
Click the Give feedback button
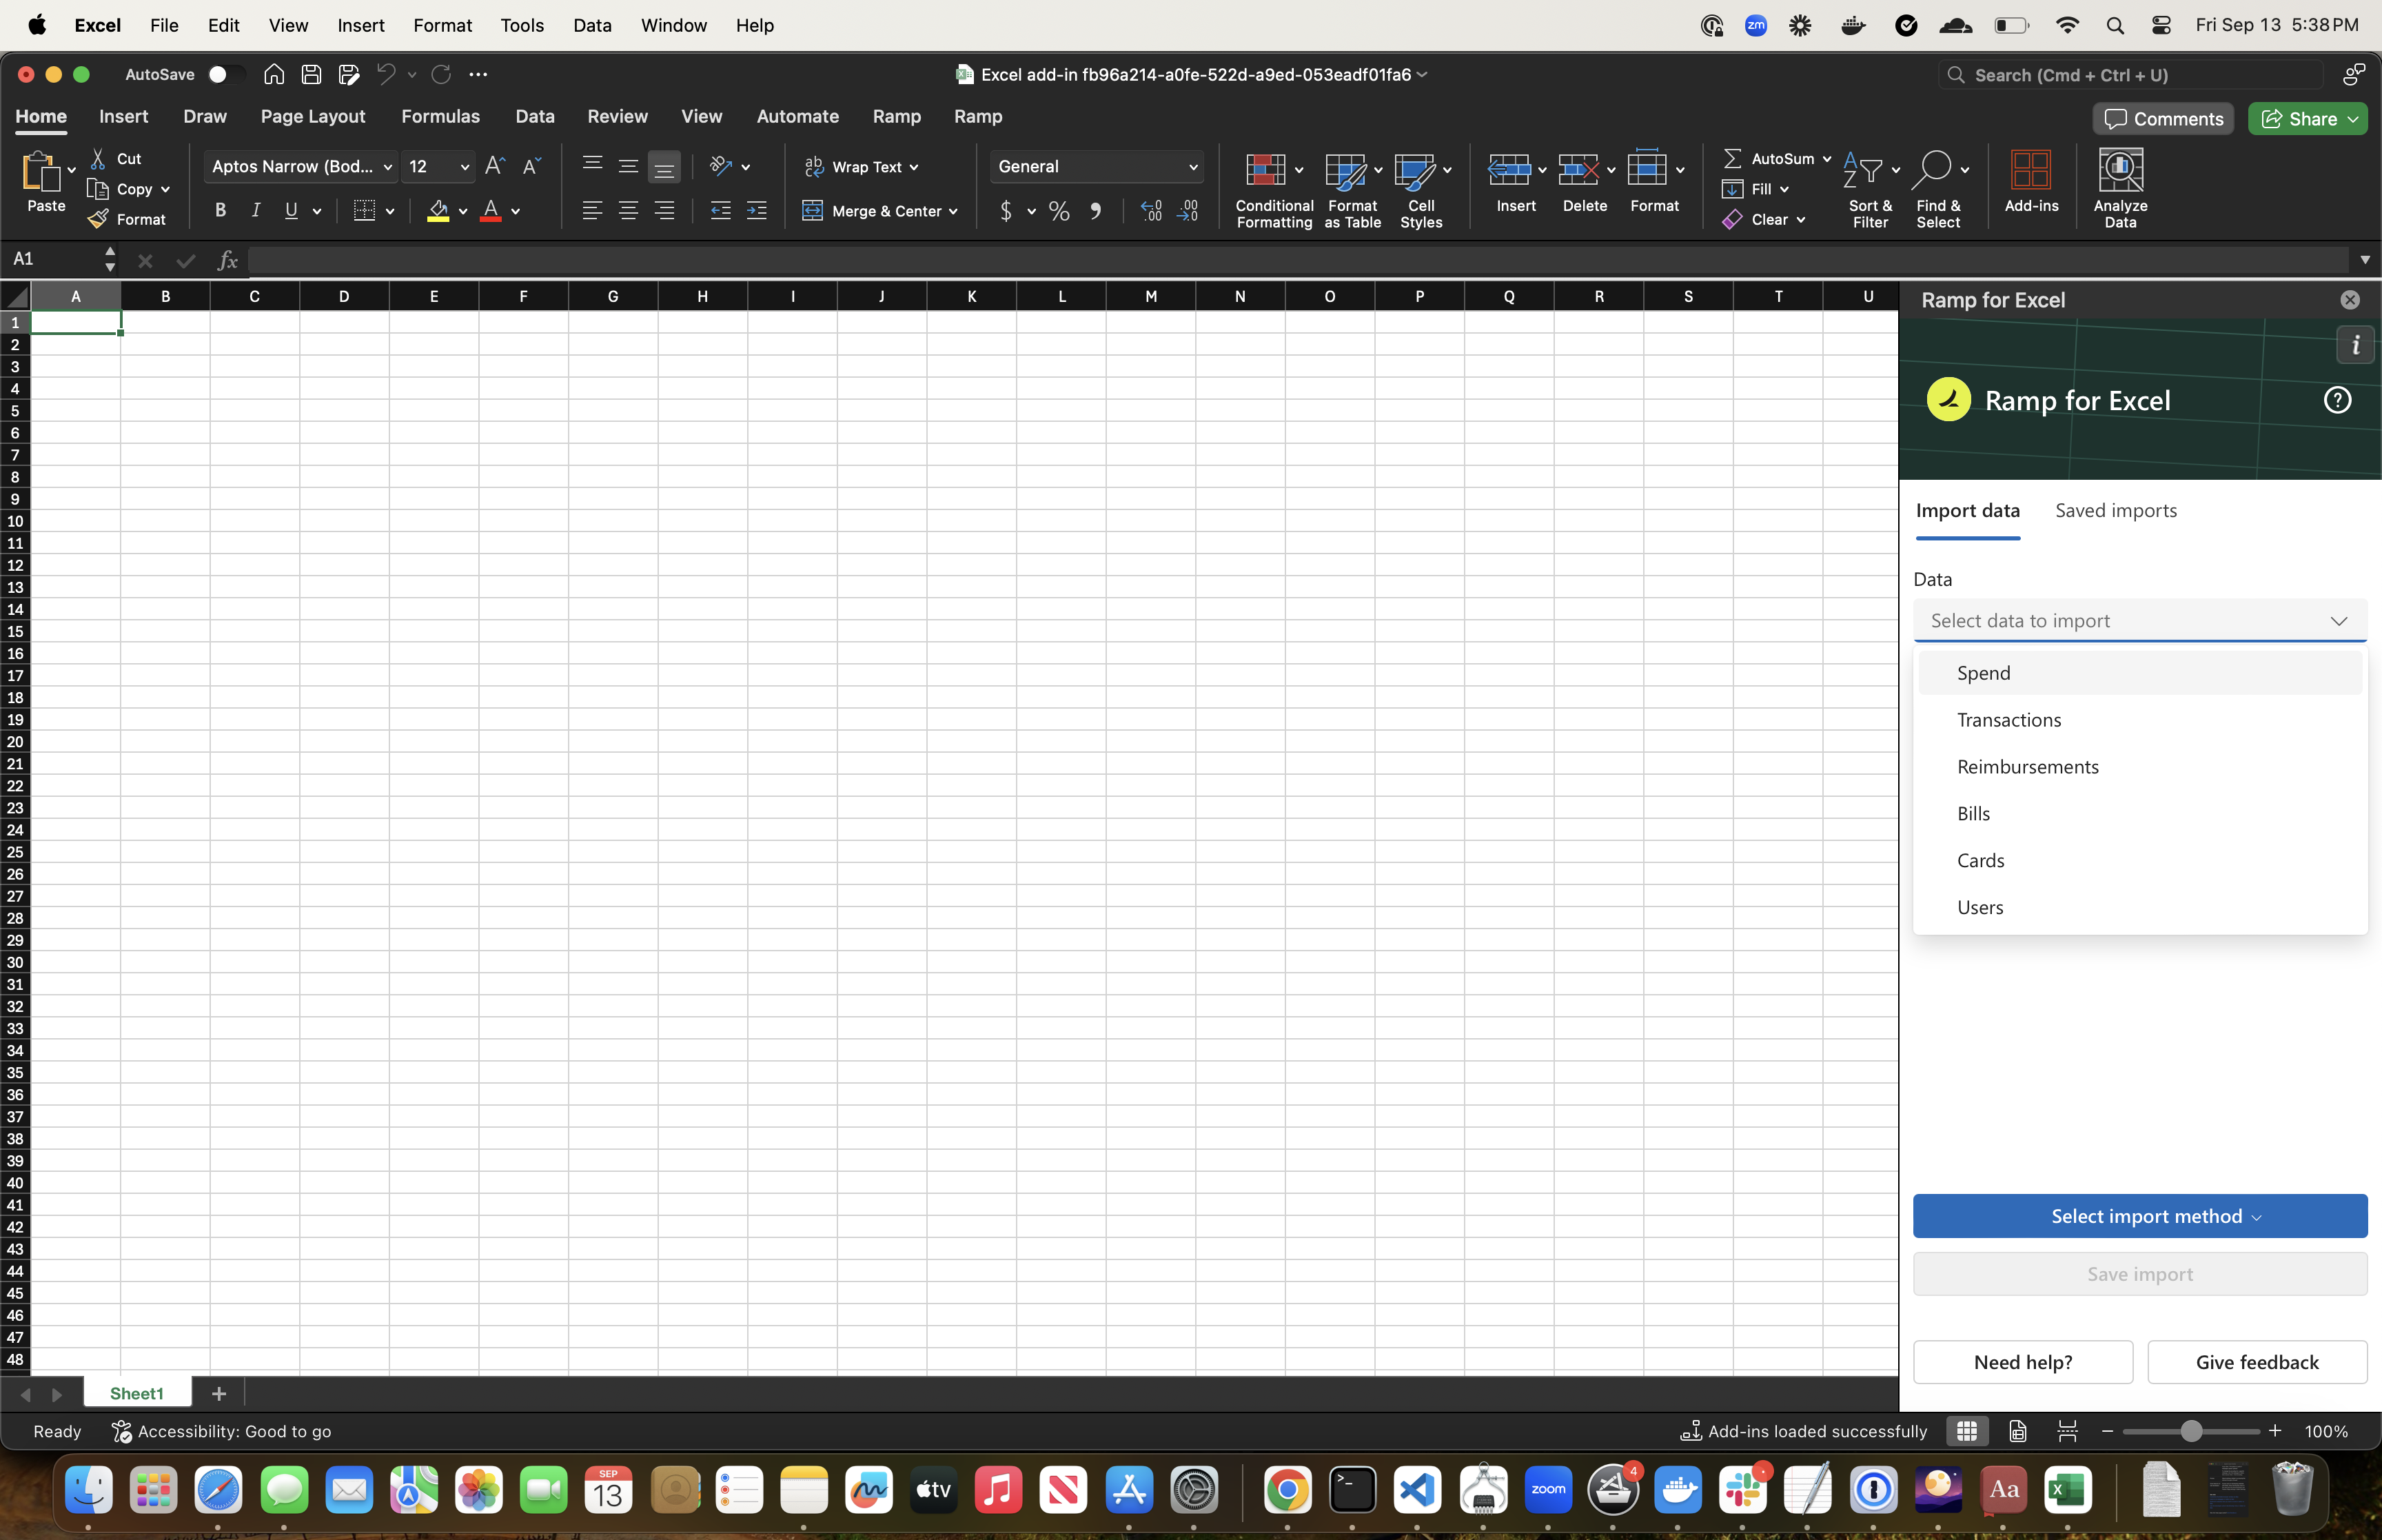click(x=2257, y=1362)
